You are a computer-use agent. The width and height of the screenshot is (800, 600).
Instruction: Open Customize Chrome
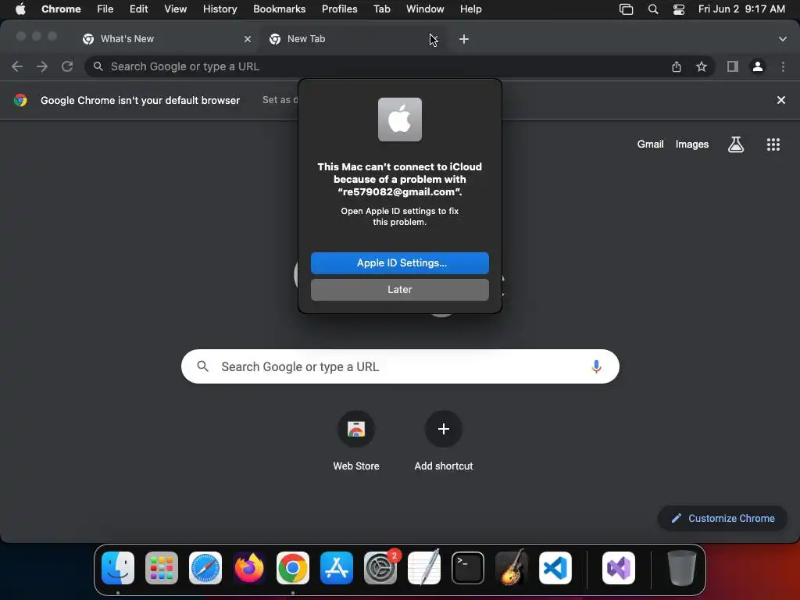point(723,519)
